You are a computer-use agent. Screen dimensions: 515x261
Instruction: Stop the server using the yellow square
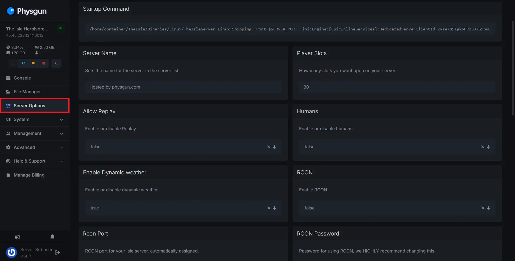click(x=33, y=63)
